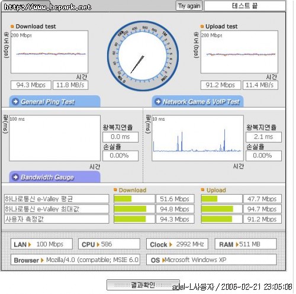Click the 94.3 Mbps download result field

point(31,85)
